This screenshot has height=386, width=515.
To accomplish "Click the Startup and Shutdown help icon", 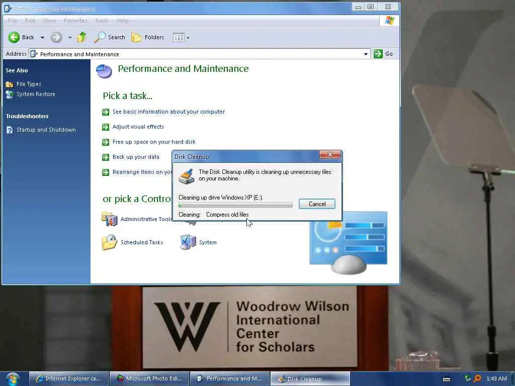I will [10, 130].
